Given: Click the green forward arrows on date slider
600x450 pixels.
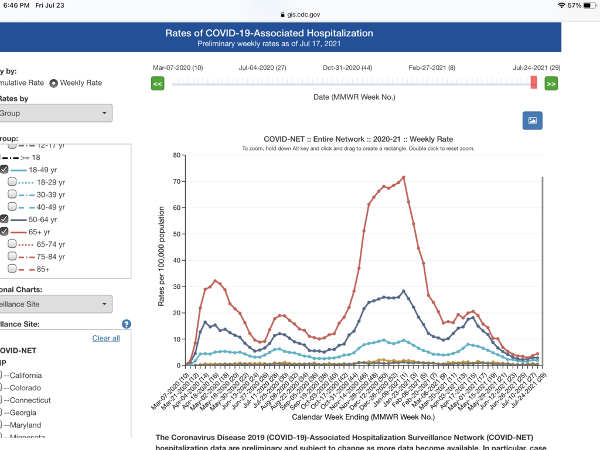Looking at the screenshot, I should pos(551,84).
